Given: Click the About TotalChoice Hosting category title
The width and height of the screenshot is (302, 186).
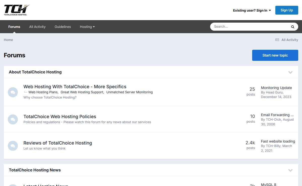Looking at the screenshot, I should pyautogui.click(x=35, y=72).
